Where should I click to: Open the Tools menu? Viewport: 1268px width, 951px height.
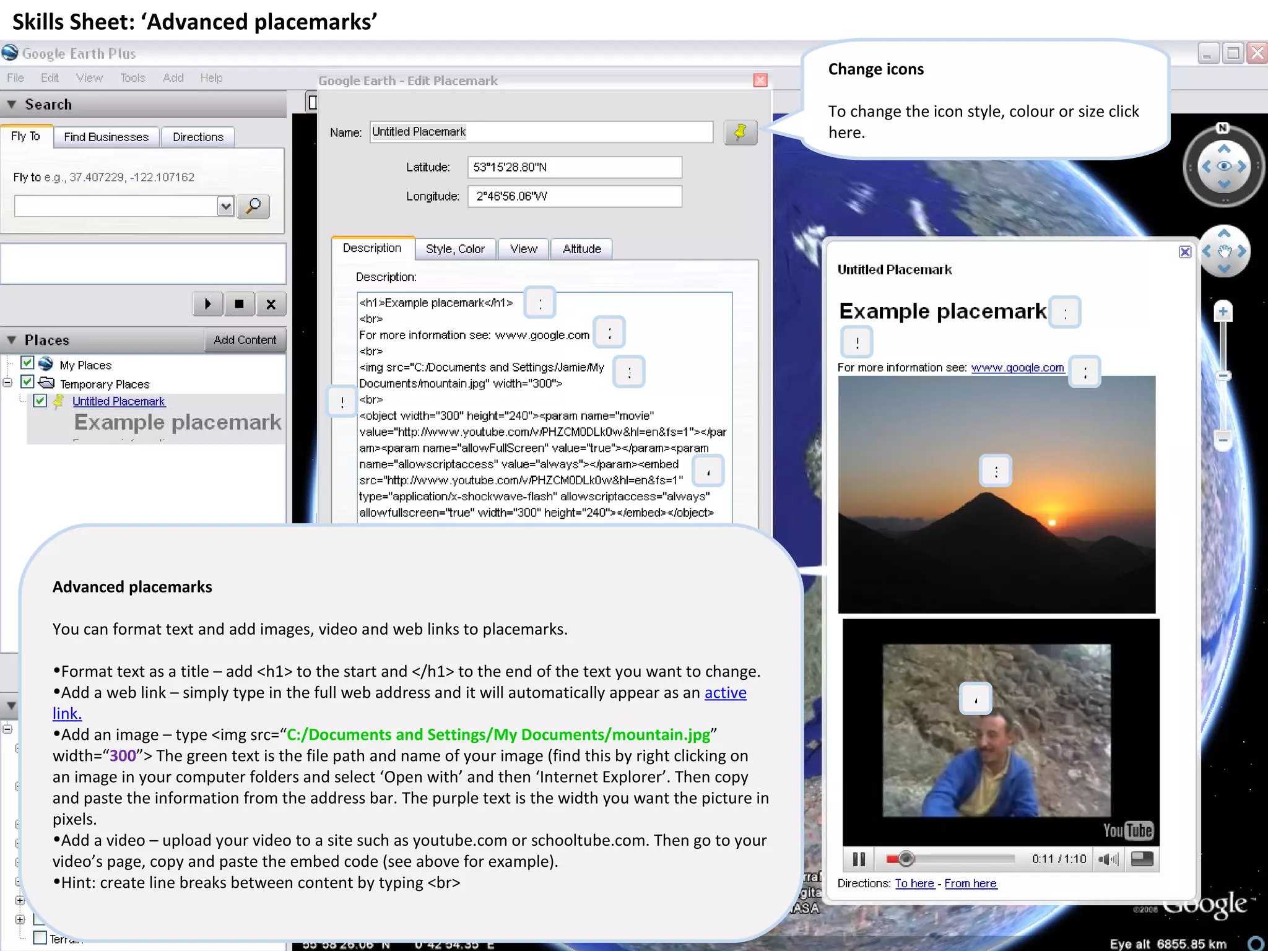(x=132, y=78)
